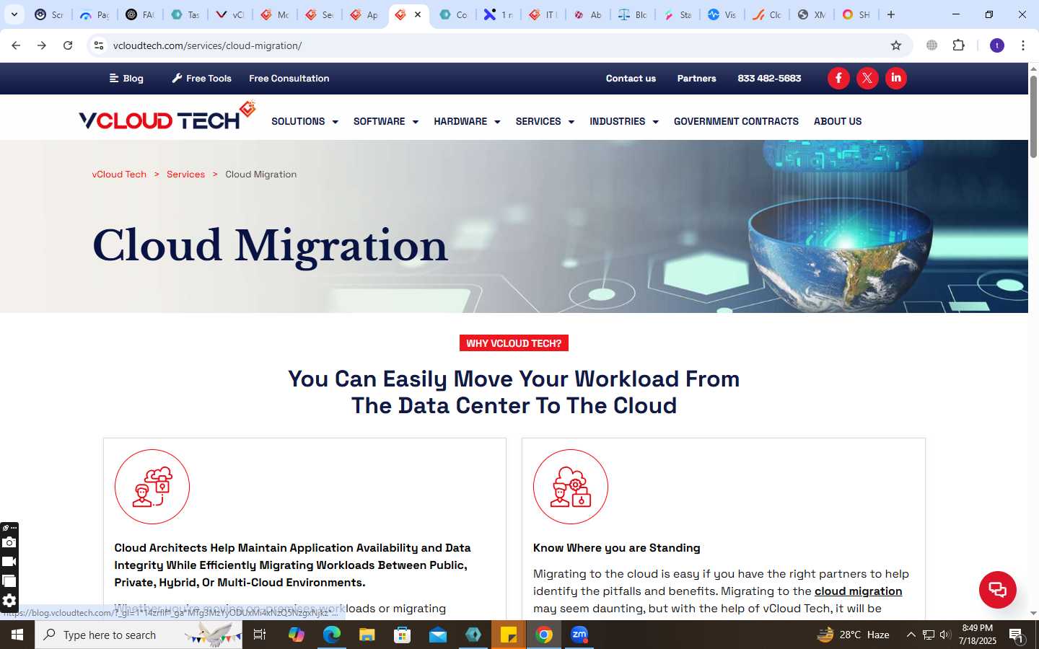Expand the Hardware dropdown menu

tap(467, 121)
